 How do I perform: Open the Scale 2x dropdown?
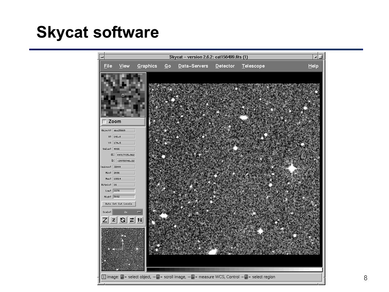pyautogui.click(x=128, y=212)
